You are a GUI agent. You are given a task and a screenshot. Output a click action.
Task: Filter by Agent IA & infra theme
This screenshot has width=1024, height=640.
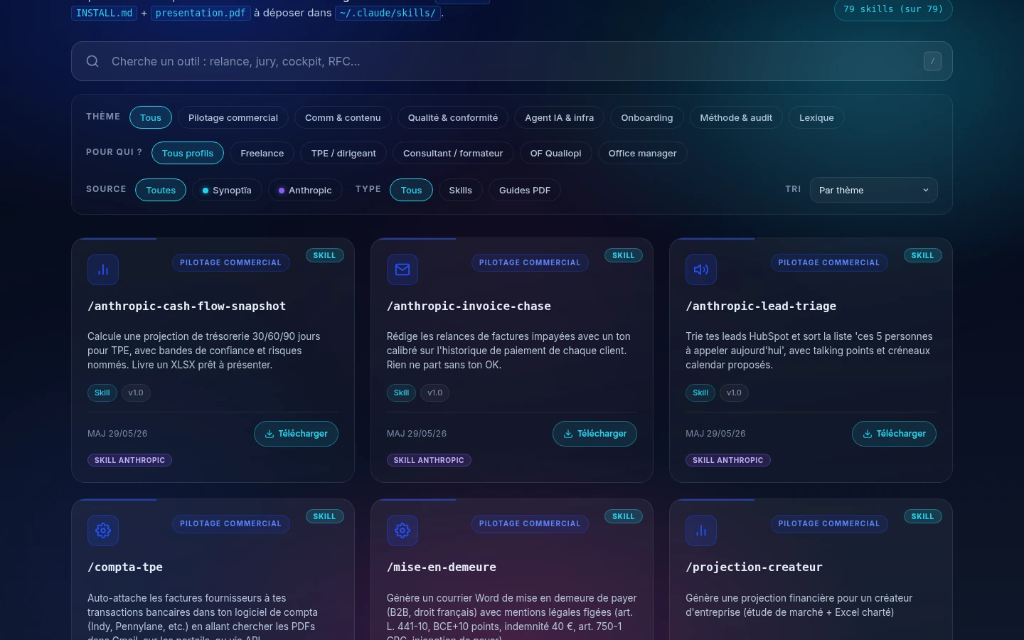[559, 117]
